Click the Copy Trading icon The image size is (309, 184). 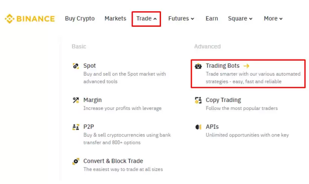[x=198, y=100]
